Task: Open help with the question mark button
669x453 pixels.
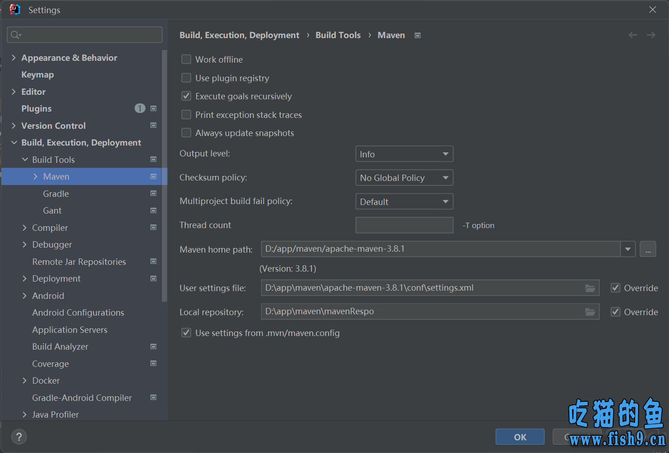Action: tap(19, 437)
